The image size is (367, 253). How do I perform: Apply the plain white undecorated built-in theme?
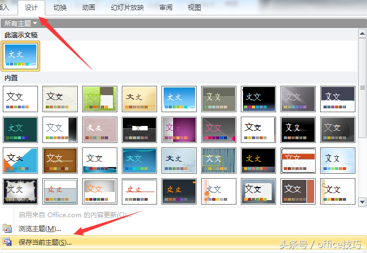coord(20,99)
